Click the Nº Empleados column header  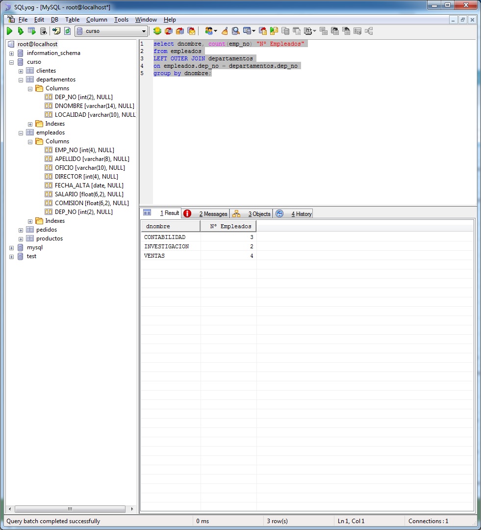[228, 226]
